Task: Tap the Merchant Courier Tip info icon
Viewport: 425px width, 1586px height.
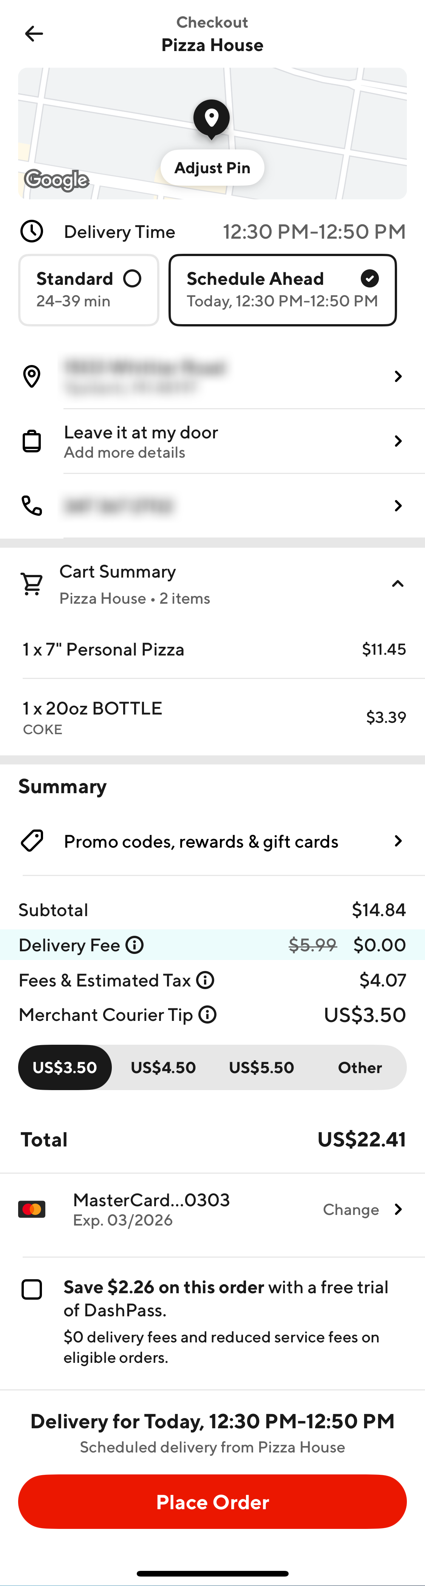Action: (x=208, y=1014)
